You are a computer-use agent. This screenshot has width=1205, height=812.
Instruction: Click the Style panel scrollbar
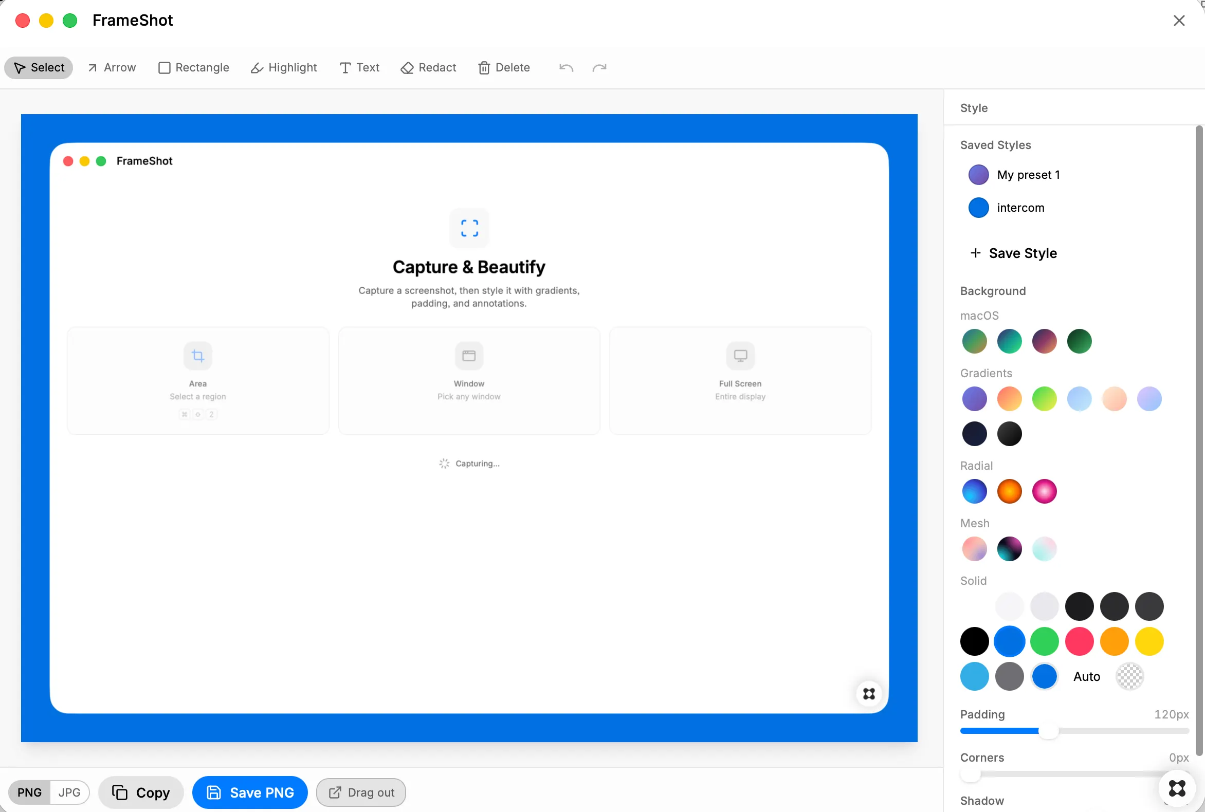(1199, 440)
